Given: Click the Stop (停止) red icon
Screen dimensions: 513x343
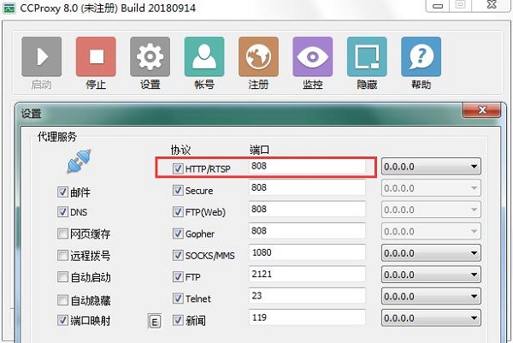Looking at the screenshot, I should click(x=96, y=56).
